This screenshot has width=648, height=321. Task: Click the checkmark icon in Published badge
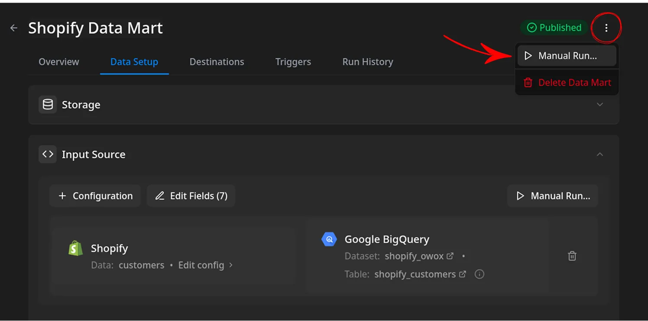click(531, 27)
